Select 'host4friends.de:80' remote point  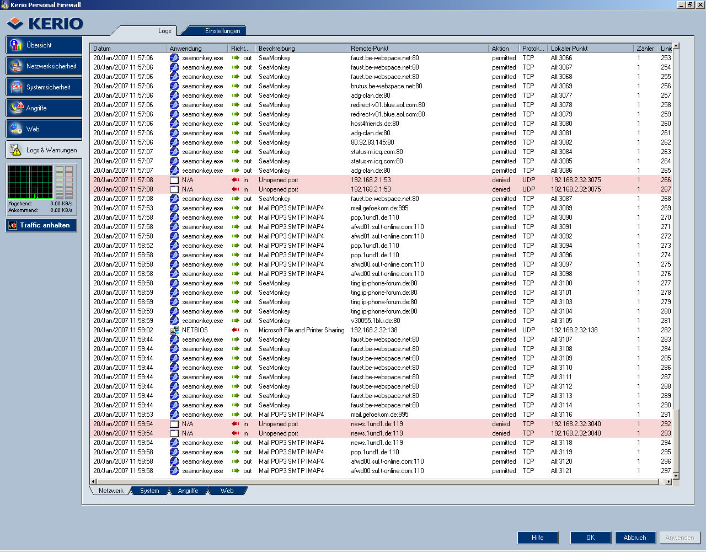[375, 124]
